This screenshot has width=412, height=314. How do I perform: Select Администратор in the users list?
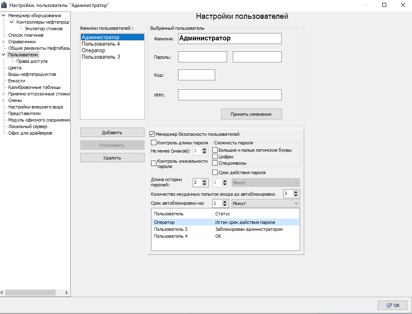pyautogui.click(x=112, y=37)
